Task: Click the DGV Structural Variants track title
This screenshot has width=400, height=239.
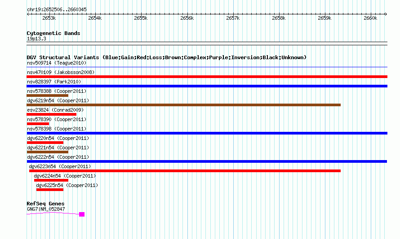Action: [167, 57]
